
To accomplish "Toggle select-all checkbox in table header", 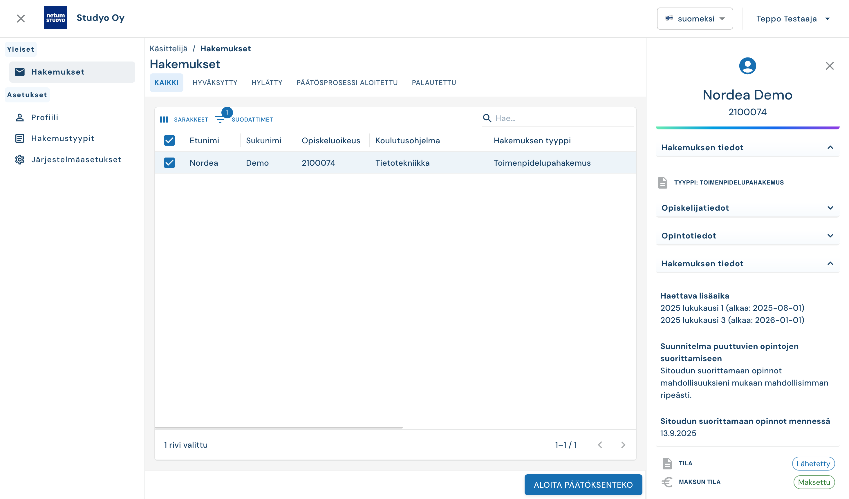I will pyautogui.click(x=169, y=140).
